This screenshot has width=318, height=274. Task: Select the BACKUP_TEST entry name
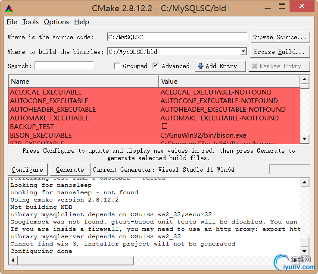32,127
